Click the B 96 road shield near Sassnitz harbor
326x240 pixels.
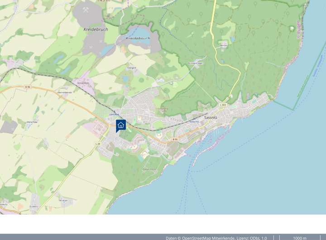tap(175, 139)
